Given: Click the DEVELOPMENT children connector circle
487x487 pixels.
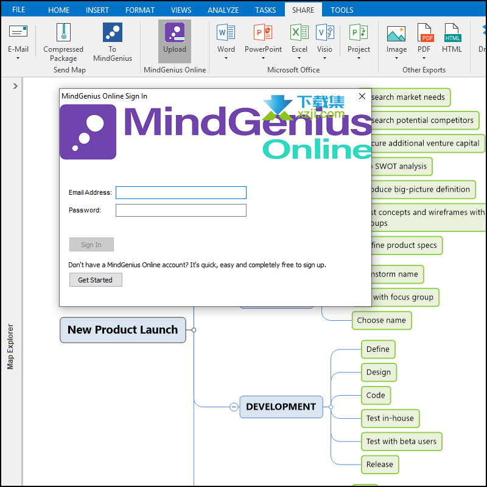Looking at the screenshot, I should (331, 407).
